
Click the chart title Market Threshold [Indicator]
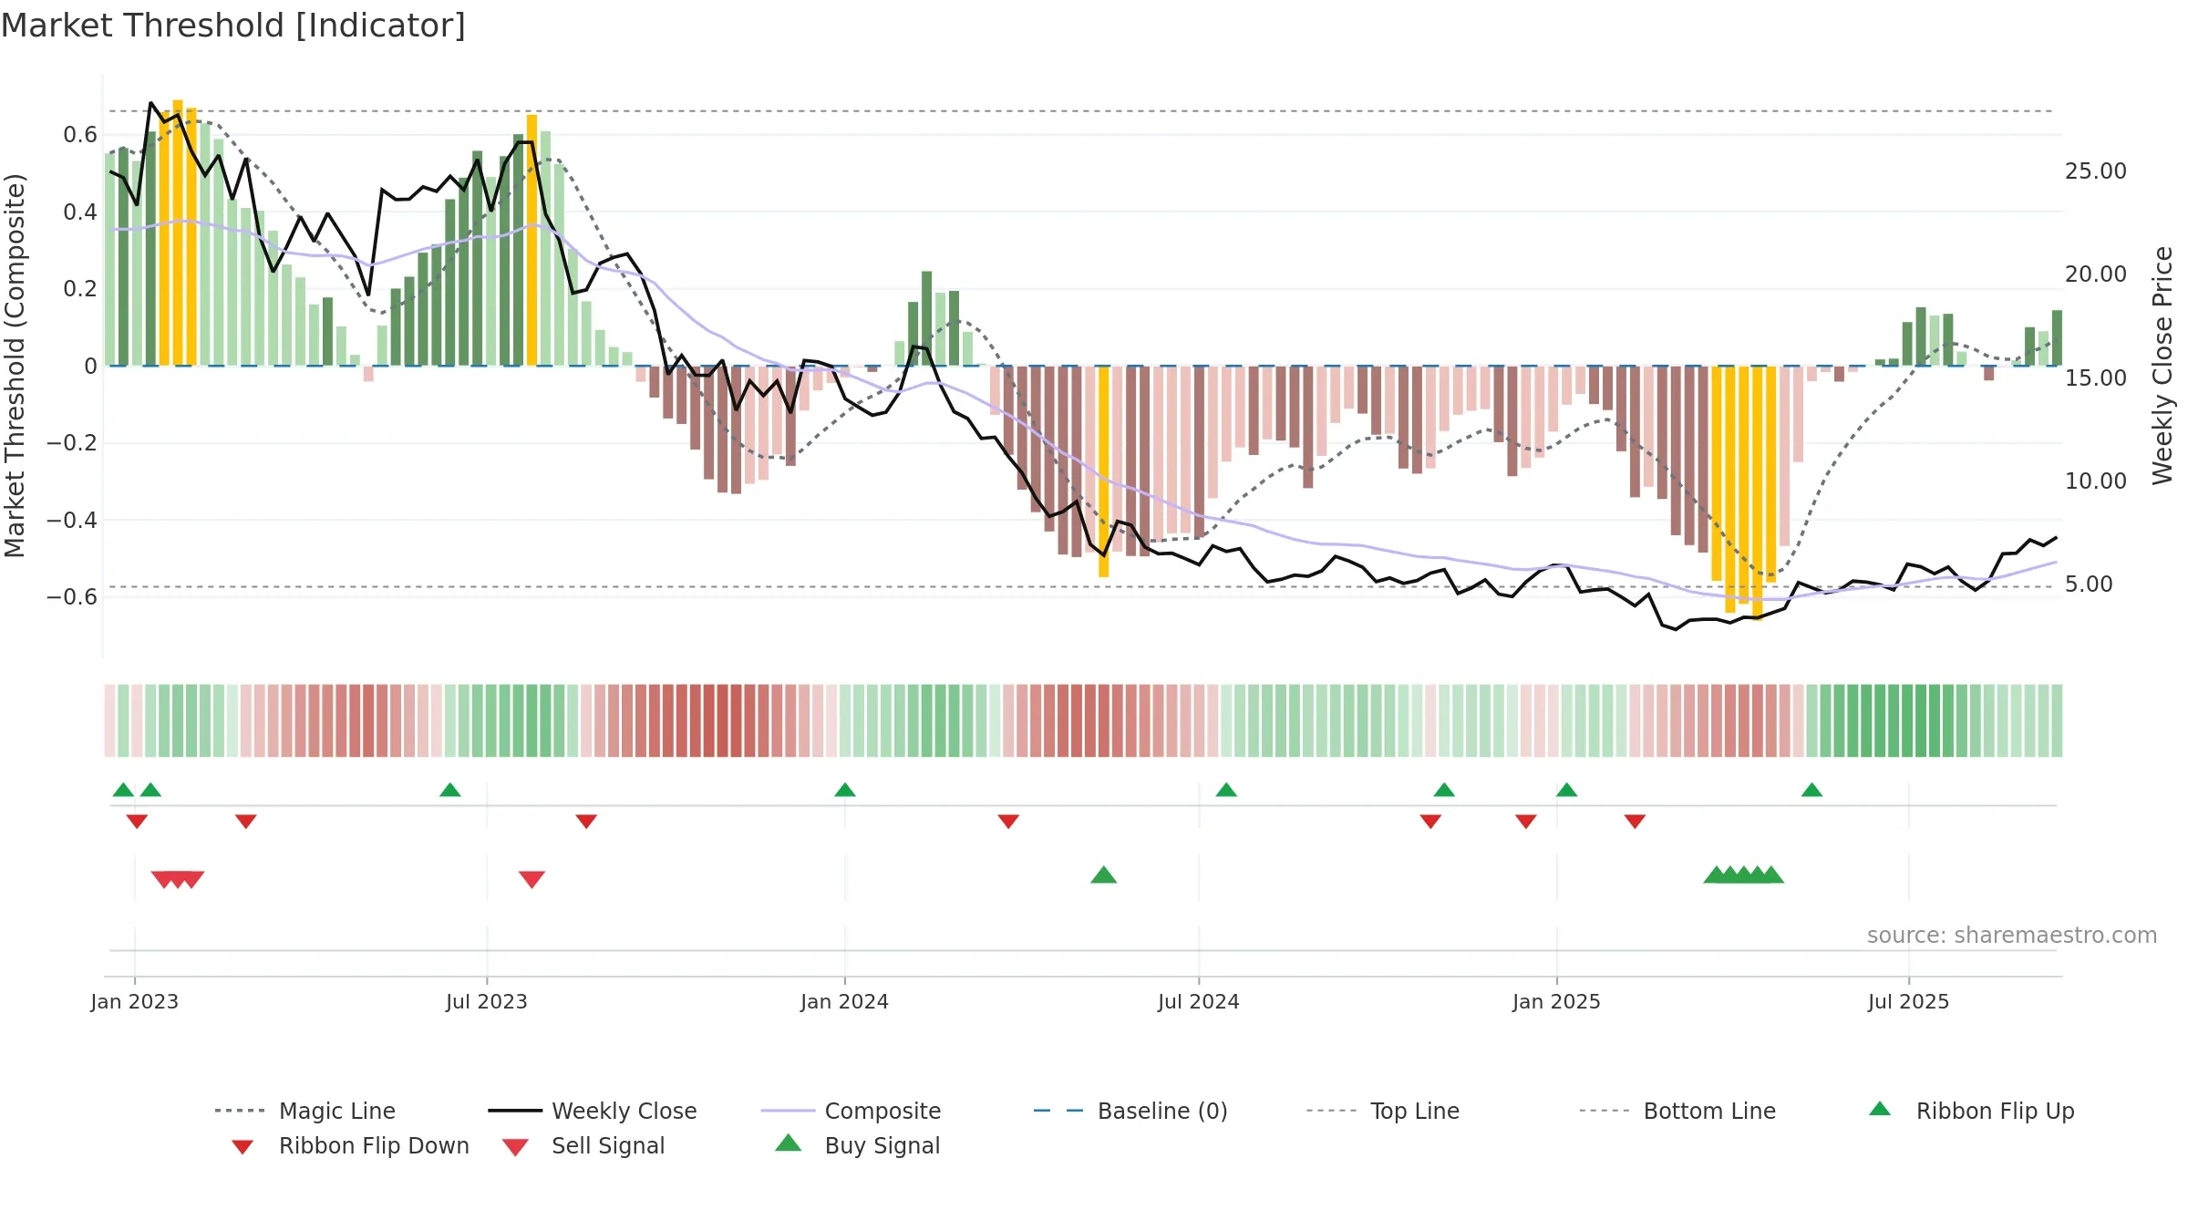pyautogui.click(x=233, y=26)
